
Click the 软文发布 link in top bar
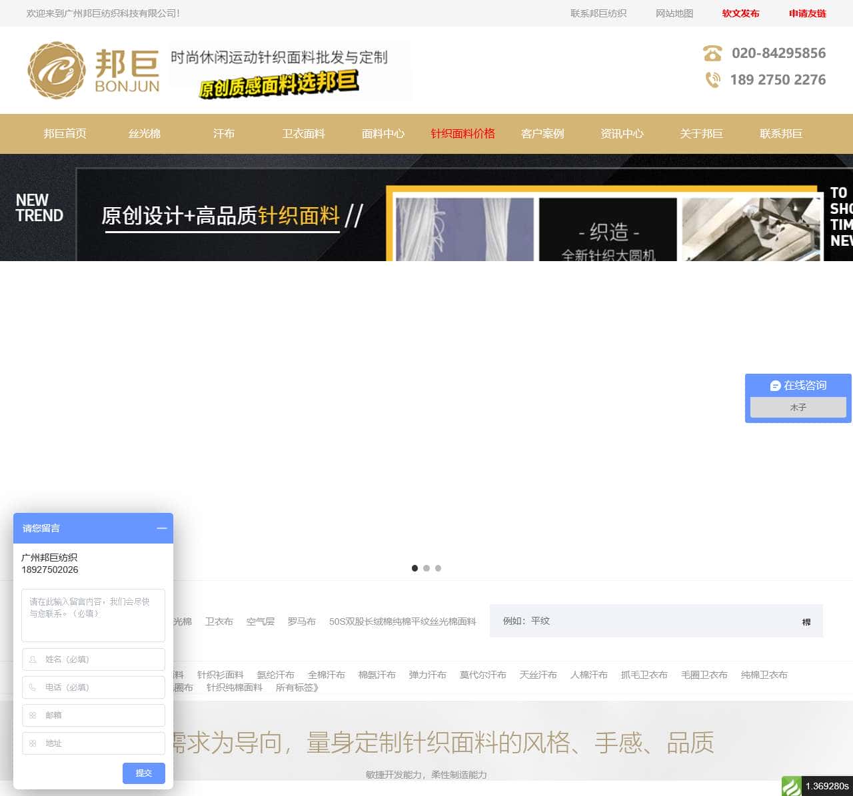[x=740, y=13]
